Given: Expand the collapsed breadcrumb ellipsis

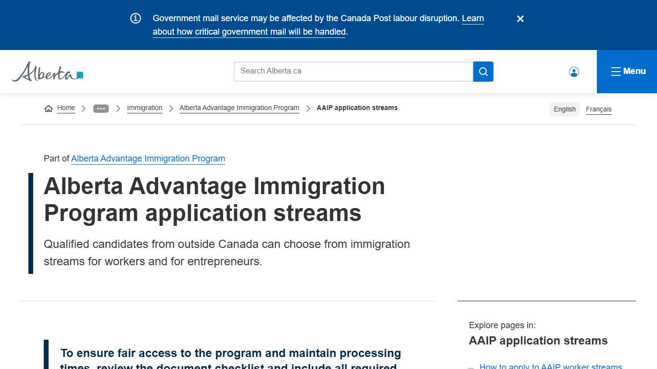Looking at the screenshot, I should click(101, 108).
